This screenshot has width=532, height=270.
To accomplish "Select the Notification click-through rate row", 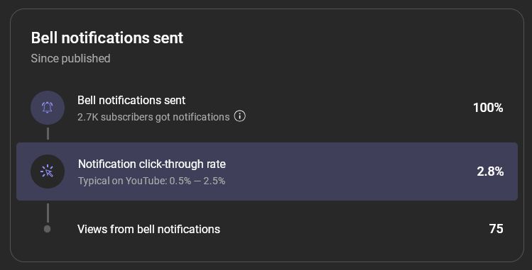I will click(267, 171).
